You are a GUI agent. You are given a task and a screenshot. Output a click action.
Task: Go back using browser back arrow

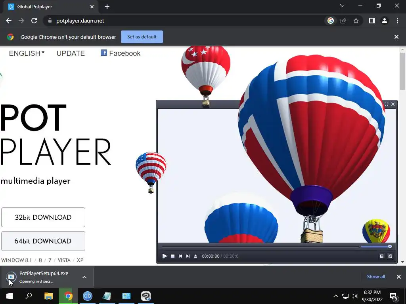click(9, 21)
